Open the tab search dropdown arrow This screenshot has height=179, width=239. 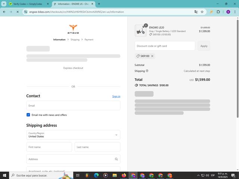pos(4,4)
